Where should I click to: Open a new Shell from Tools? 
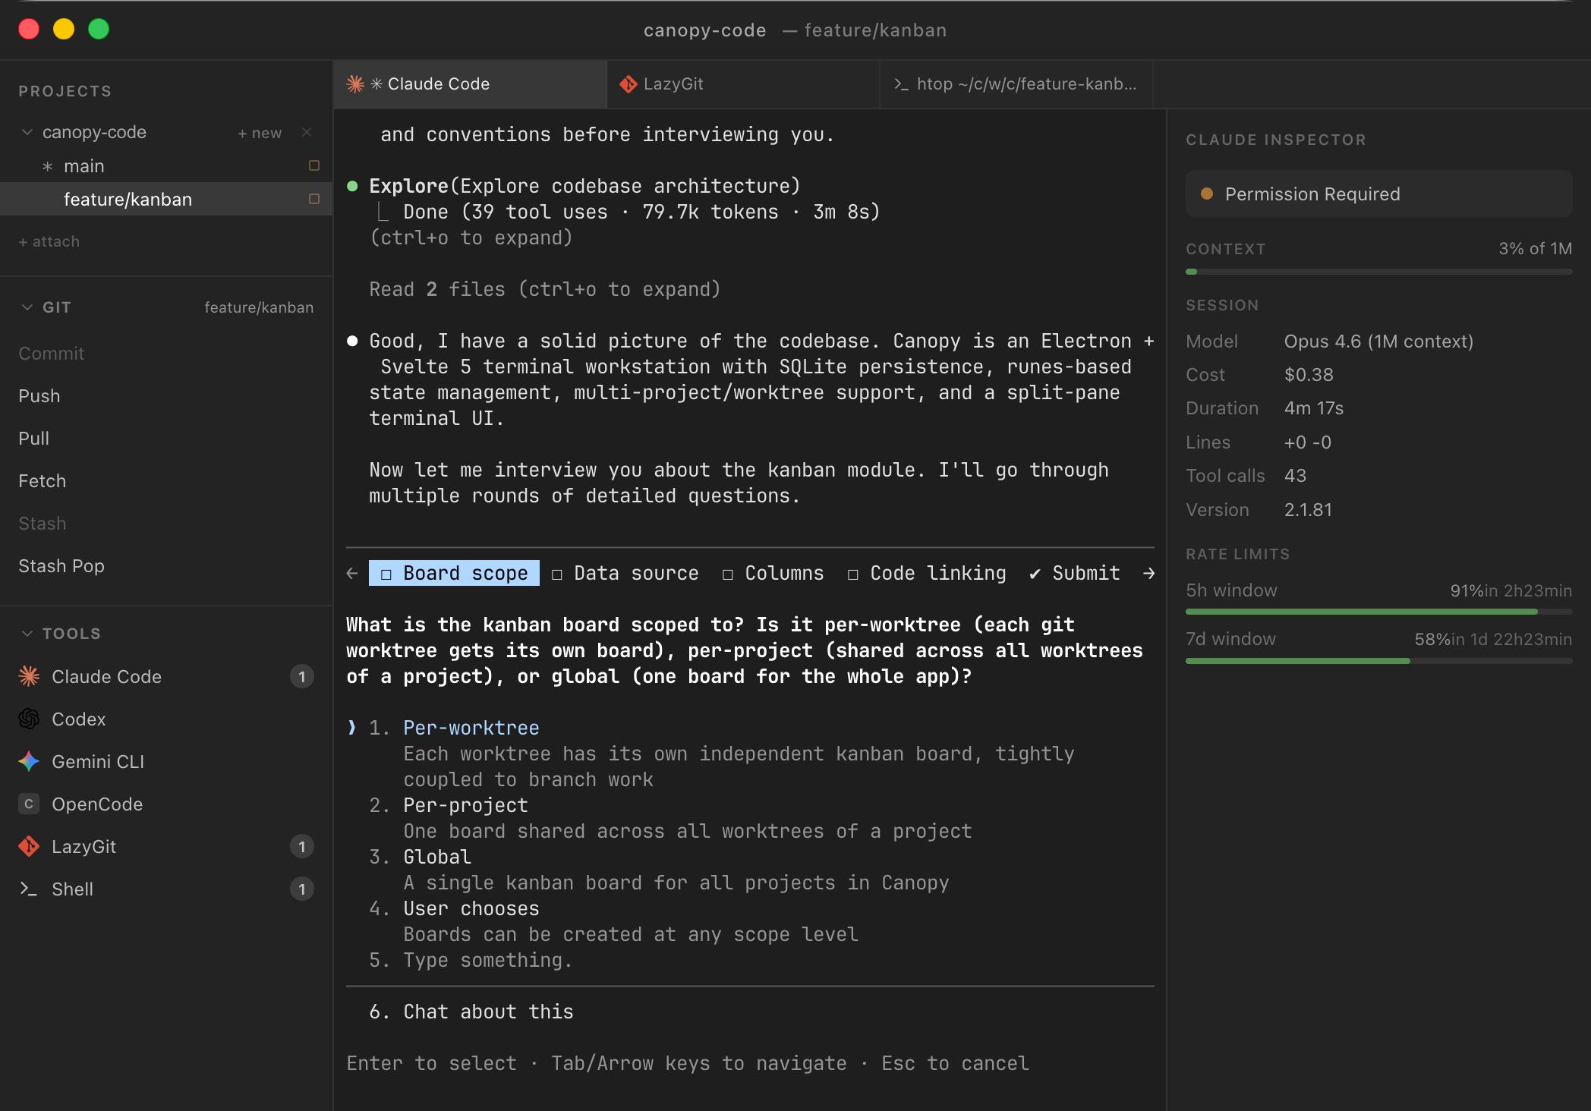tap(72, 889)
